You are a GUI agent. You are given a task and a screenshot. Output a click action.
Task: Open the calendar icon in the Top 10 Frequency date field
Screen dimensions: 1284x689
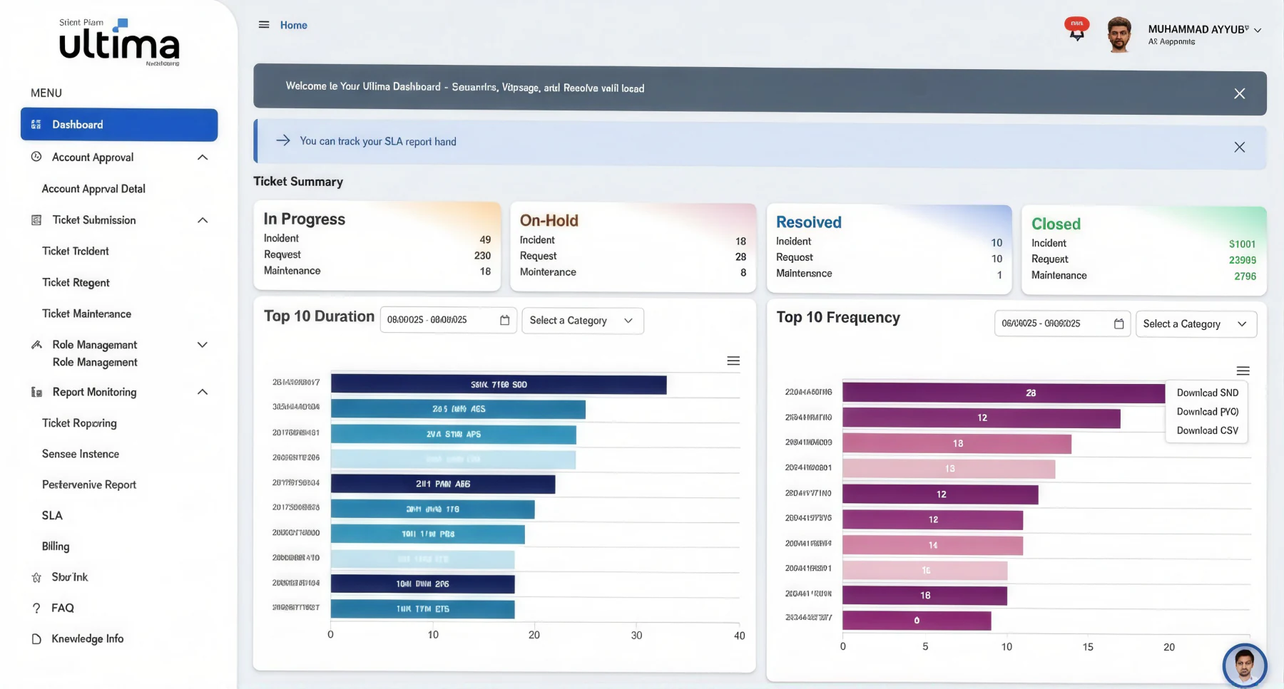(1119, 323)
